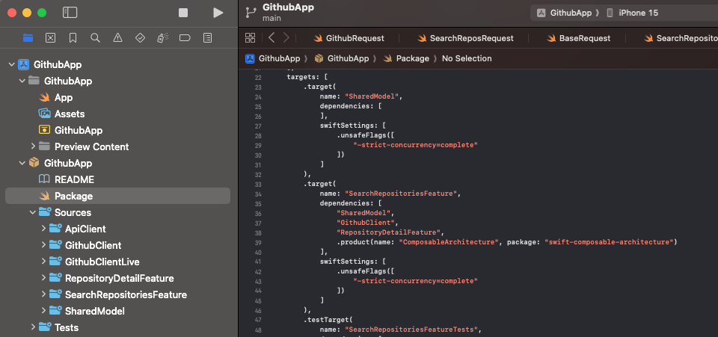The image size is (718, 337).
Task: Open the Report navigator
Action: point(207,38)
